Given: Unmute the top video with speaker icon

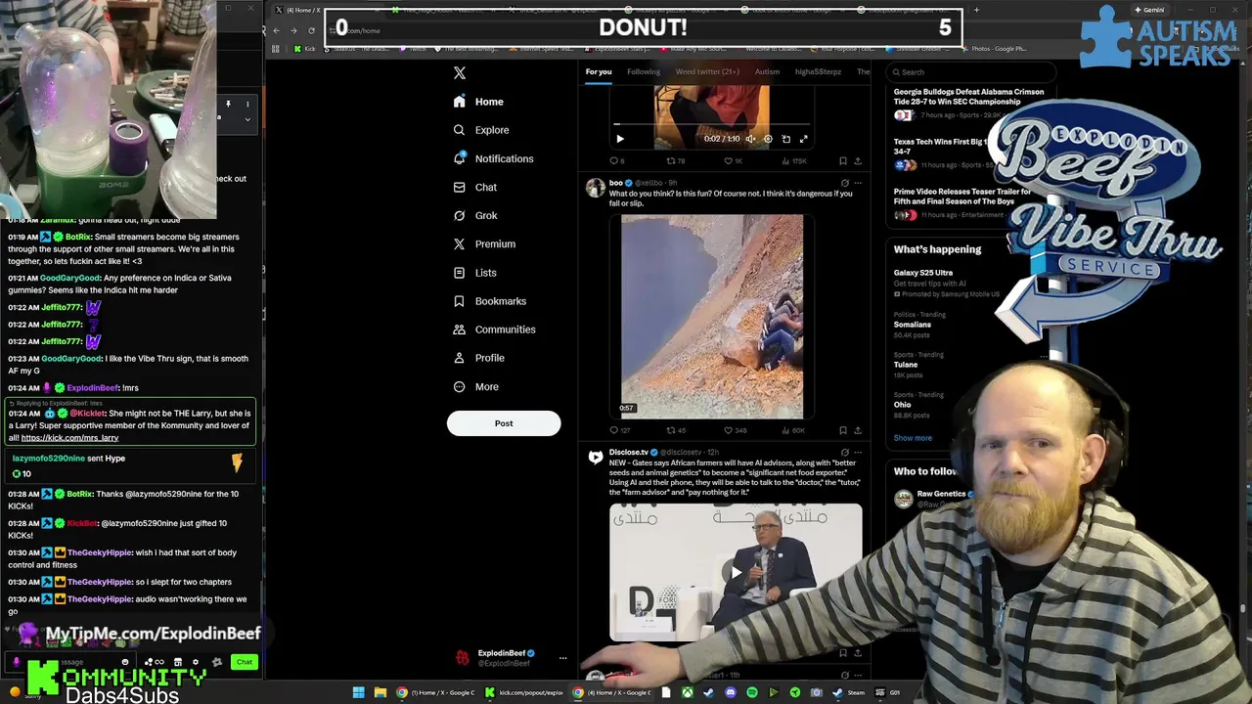Looking at the screenshot, I should click(750, 139).
